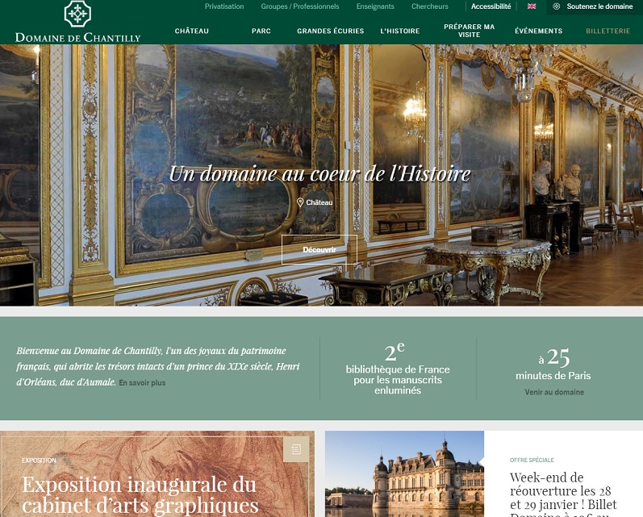Open the Parc menu
The image size is (643, 517).
click(261, 31)
